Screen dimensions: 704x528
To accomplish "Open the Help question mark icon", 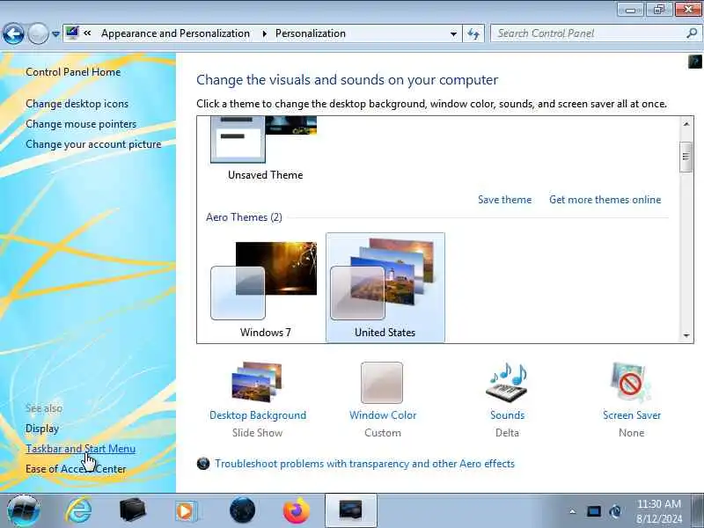I will (695, 62).
